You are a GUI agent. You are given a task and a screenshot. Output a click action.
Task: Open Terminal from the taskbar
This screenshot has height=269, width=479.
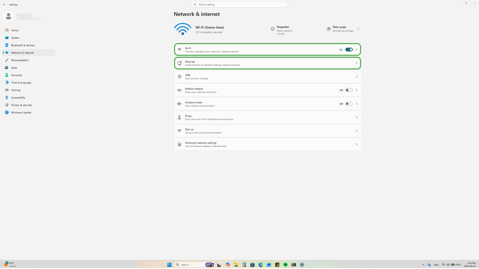coord(294,265)
